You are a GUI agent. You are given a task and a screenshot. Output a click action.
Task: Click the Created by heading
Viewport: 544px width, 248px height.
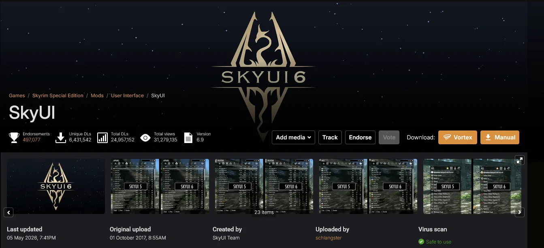coord(227,229)
